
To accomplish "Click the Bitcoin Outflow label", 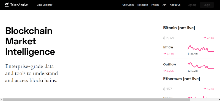I will click(x=169, y=64).
